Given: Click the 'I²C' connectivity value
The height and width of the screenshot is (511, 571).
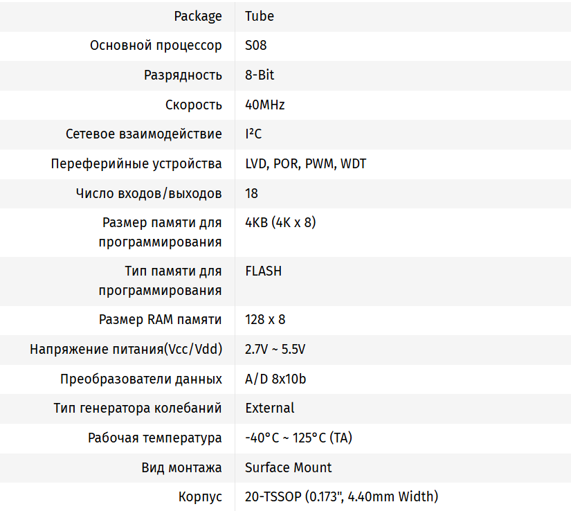Looking at the screenshot, I should pyautogui.click(x=253, y=134).
